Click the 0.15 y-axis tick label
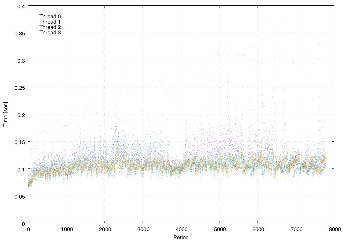 [20, 142]
